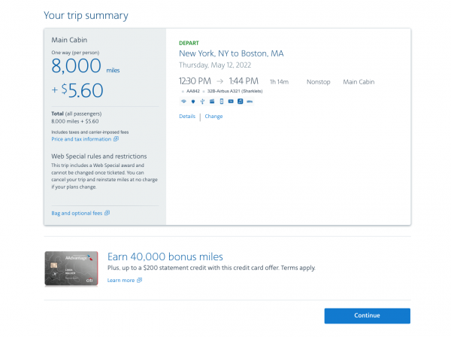Click Learn more about the card offer
The height and width of the screenshot is (337, 451).
121,281
